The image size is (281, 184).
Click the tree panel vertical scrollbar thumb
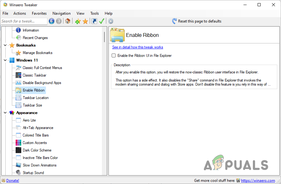[x=104, y=37]
